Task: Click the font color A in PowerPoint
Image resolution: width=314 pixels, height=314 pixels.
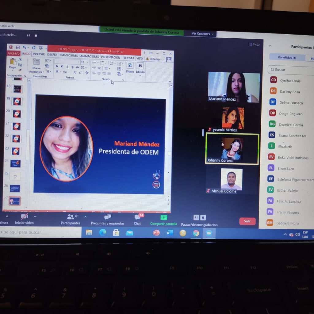Action: tap(57, 71)
